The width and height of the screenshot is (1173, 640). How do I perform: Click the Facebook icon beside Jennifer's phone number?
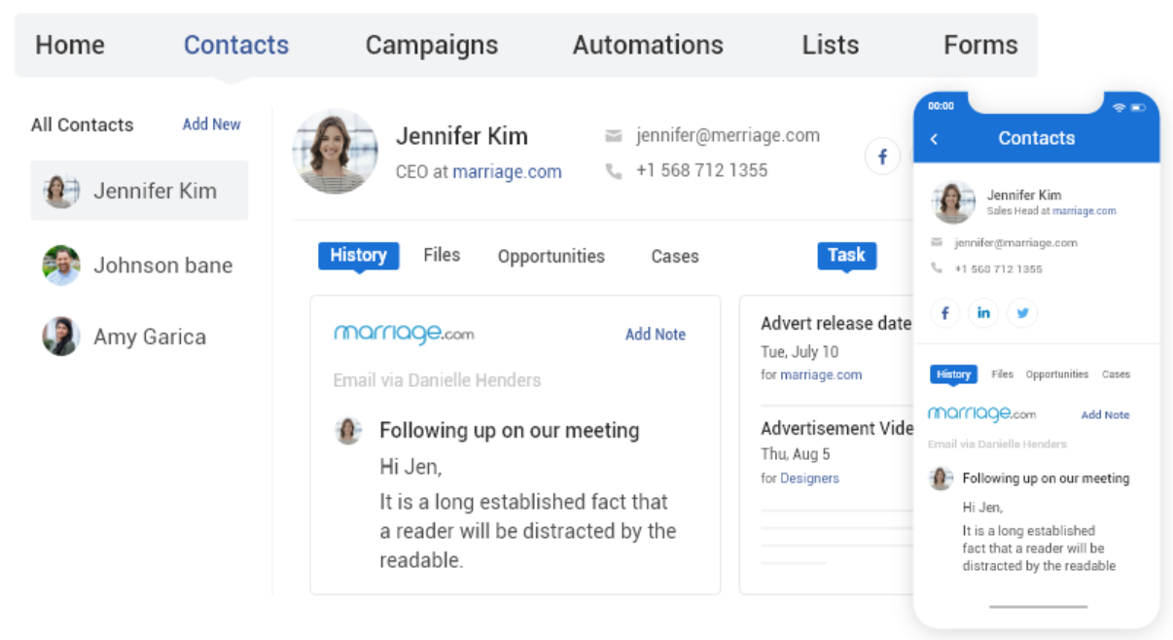click(882, 156)
